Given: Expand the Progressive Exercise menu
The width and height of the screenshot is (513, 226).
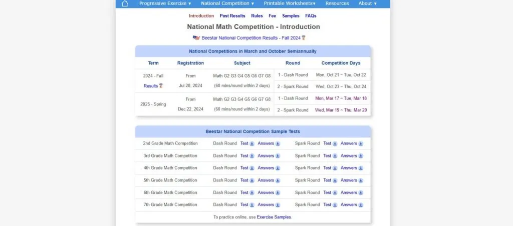Looking at the screenshot, I should coord(165,3).
